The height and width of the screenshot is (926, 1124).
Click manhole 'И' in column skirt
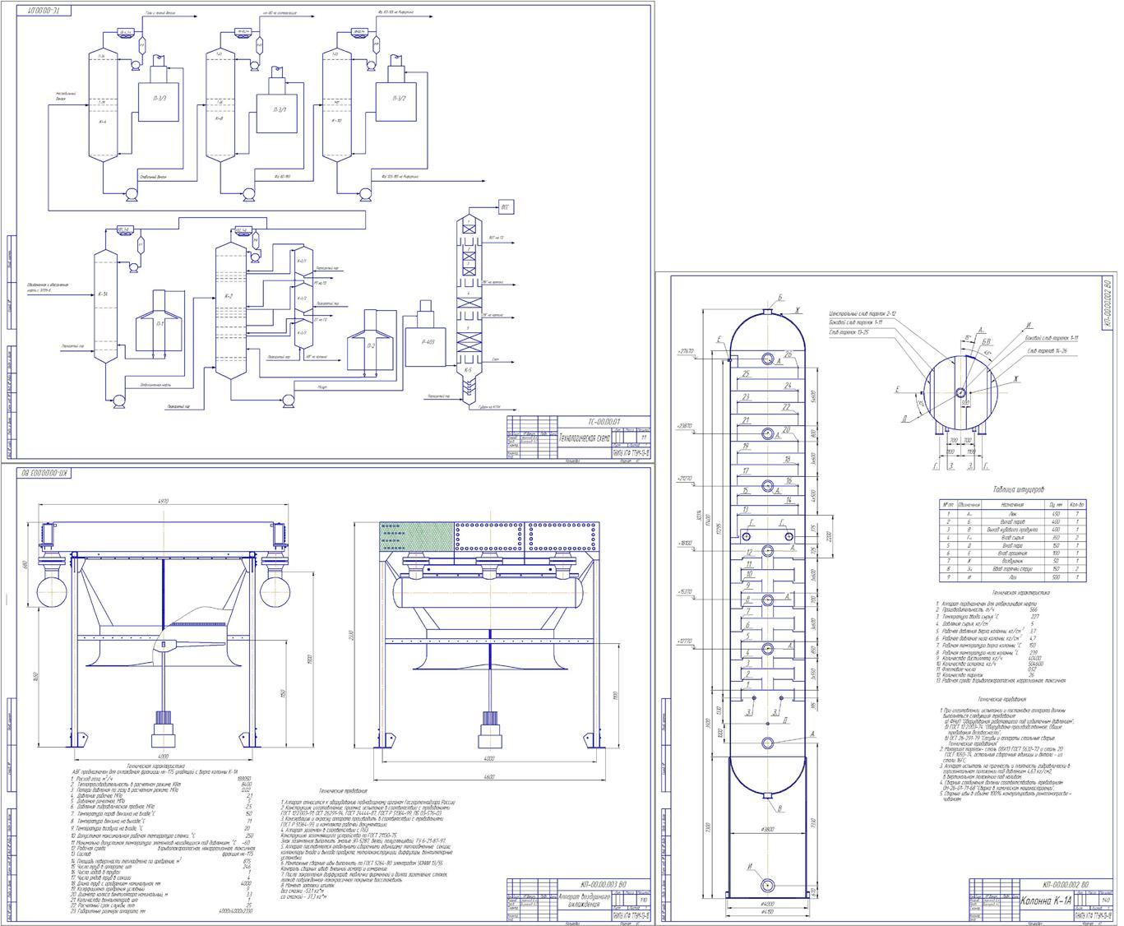pyautogui.click(x=766, y=885)
